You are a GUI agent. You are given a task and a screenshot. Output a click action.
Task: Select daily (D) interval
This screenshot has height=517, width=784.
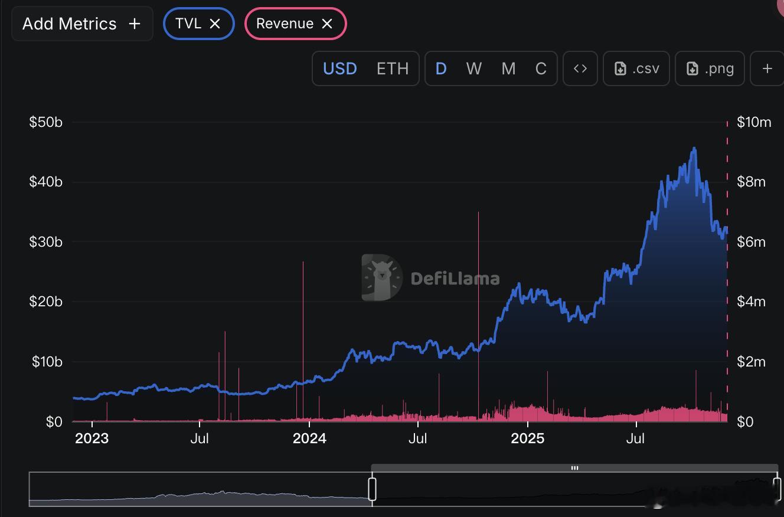click(x=441, y=68)
